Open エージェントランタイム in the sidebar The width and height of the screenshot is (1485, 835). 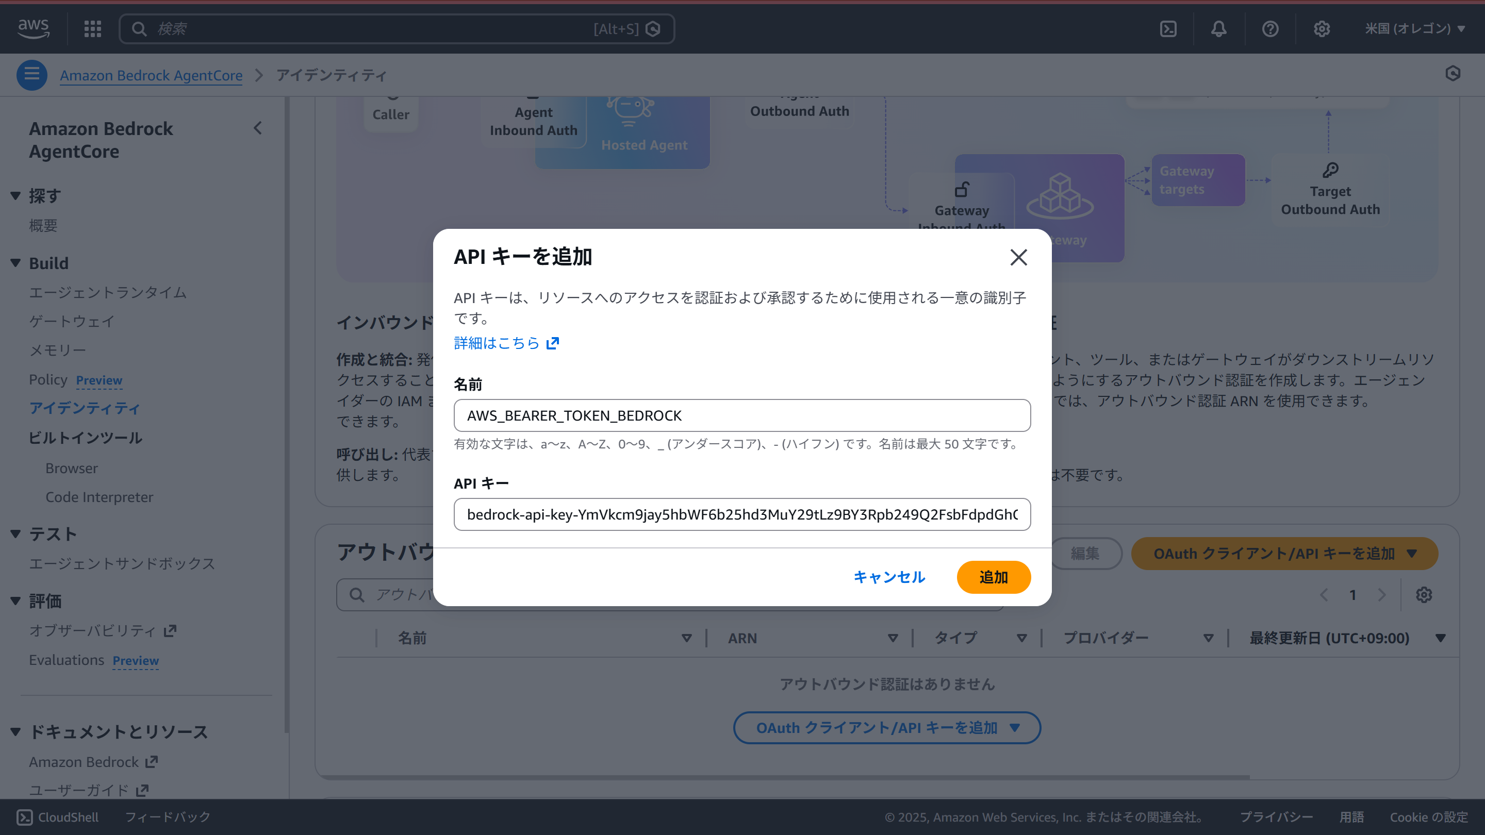(108, 293)
